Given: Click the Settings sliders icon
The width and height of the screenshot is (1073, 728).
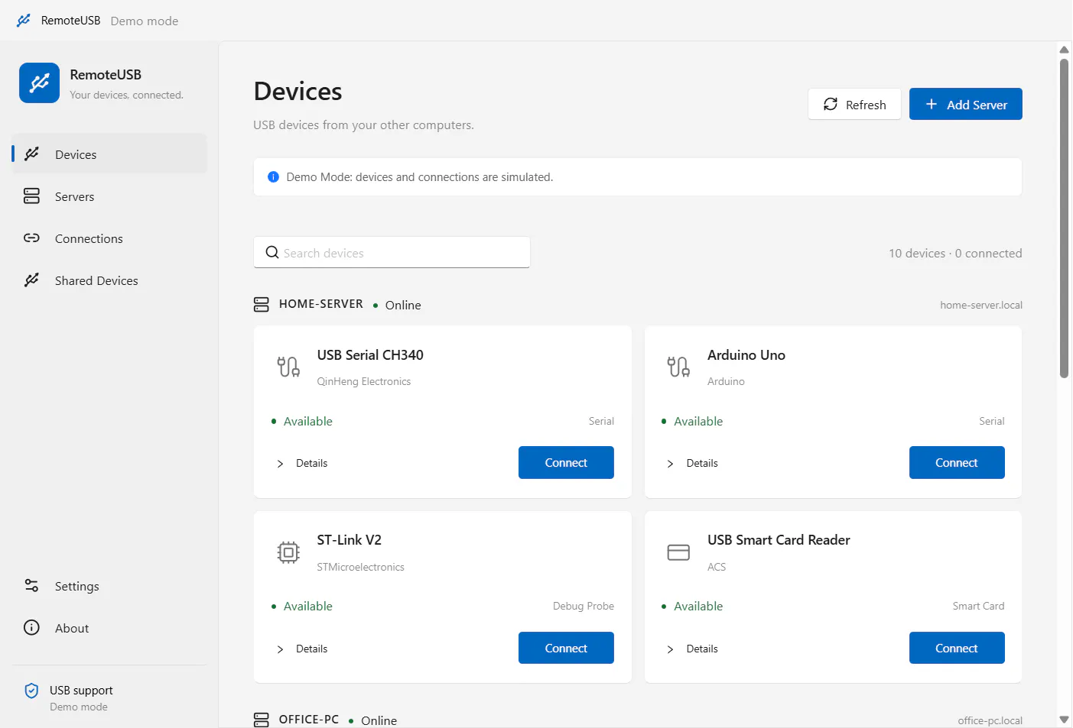Looking at the screenshot, I should (x=31, y=586).
